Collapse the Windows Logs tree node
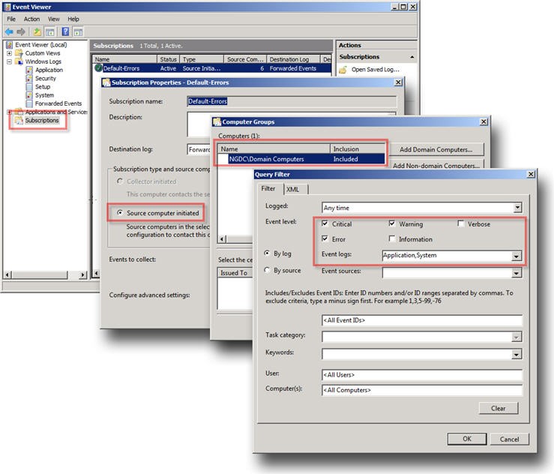554x474 pixels. pyautogui.click(x=9, y=61)
